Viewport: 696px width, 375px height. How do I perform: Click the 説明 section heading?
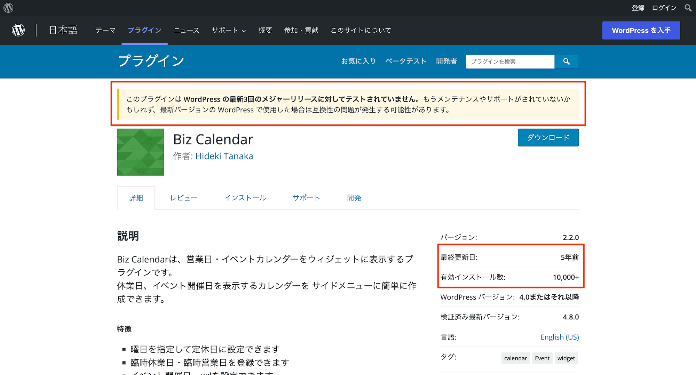(x=128, y=236)
